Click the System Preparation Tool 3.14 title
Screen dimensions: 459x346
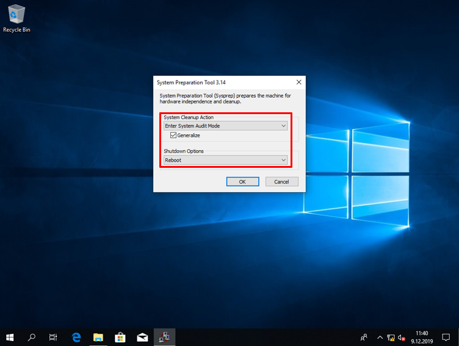click(191, 82)
